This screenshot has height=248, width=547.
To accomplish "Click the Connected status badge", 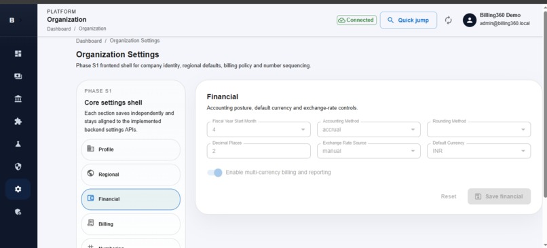I will tap(356, 20).
